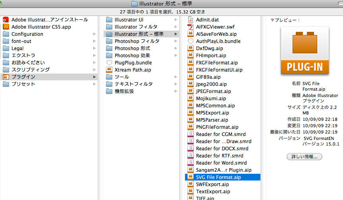Click the large PLUG-IN preview thumbnail
Image resolution: width=343 pixels, height=200 pixels.
pos(305,51)
